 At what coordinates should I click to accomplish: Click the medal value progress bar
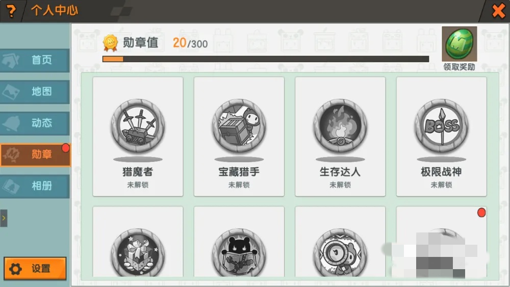pos(266,59)
